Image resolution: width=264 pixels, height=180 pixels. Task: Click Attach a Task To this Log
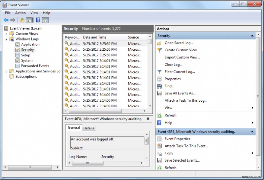coord(186,100)
